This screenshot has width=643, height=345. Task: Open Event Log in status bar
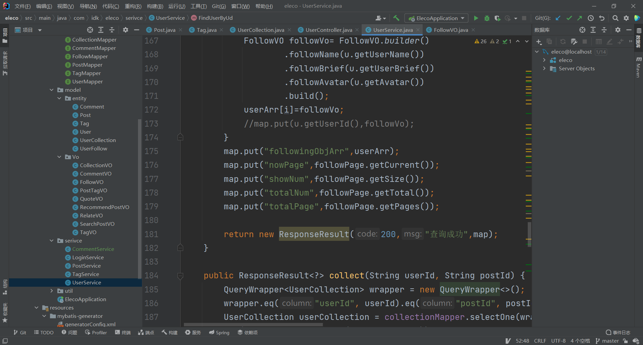[x=618, y=332]
